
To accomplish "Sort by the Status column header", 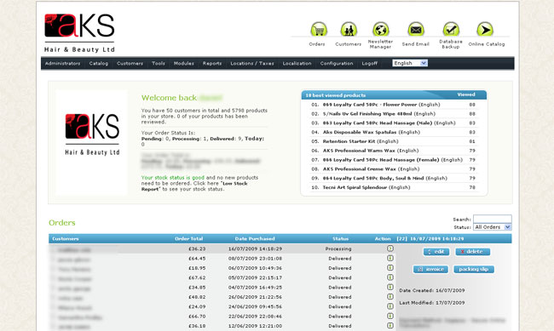I will (x=340, y=238).
